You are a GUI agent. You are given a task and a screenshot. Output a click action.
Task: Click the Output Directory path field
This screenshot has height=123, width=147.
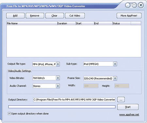tap(74, 100)
